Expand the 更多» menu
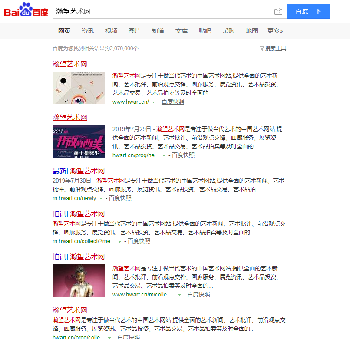 pyautogui.click(x=275, y=31)
